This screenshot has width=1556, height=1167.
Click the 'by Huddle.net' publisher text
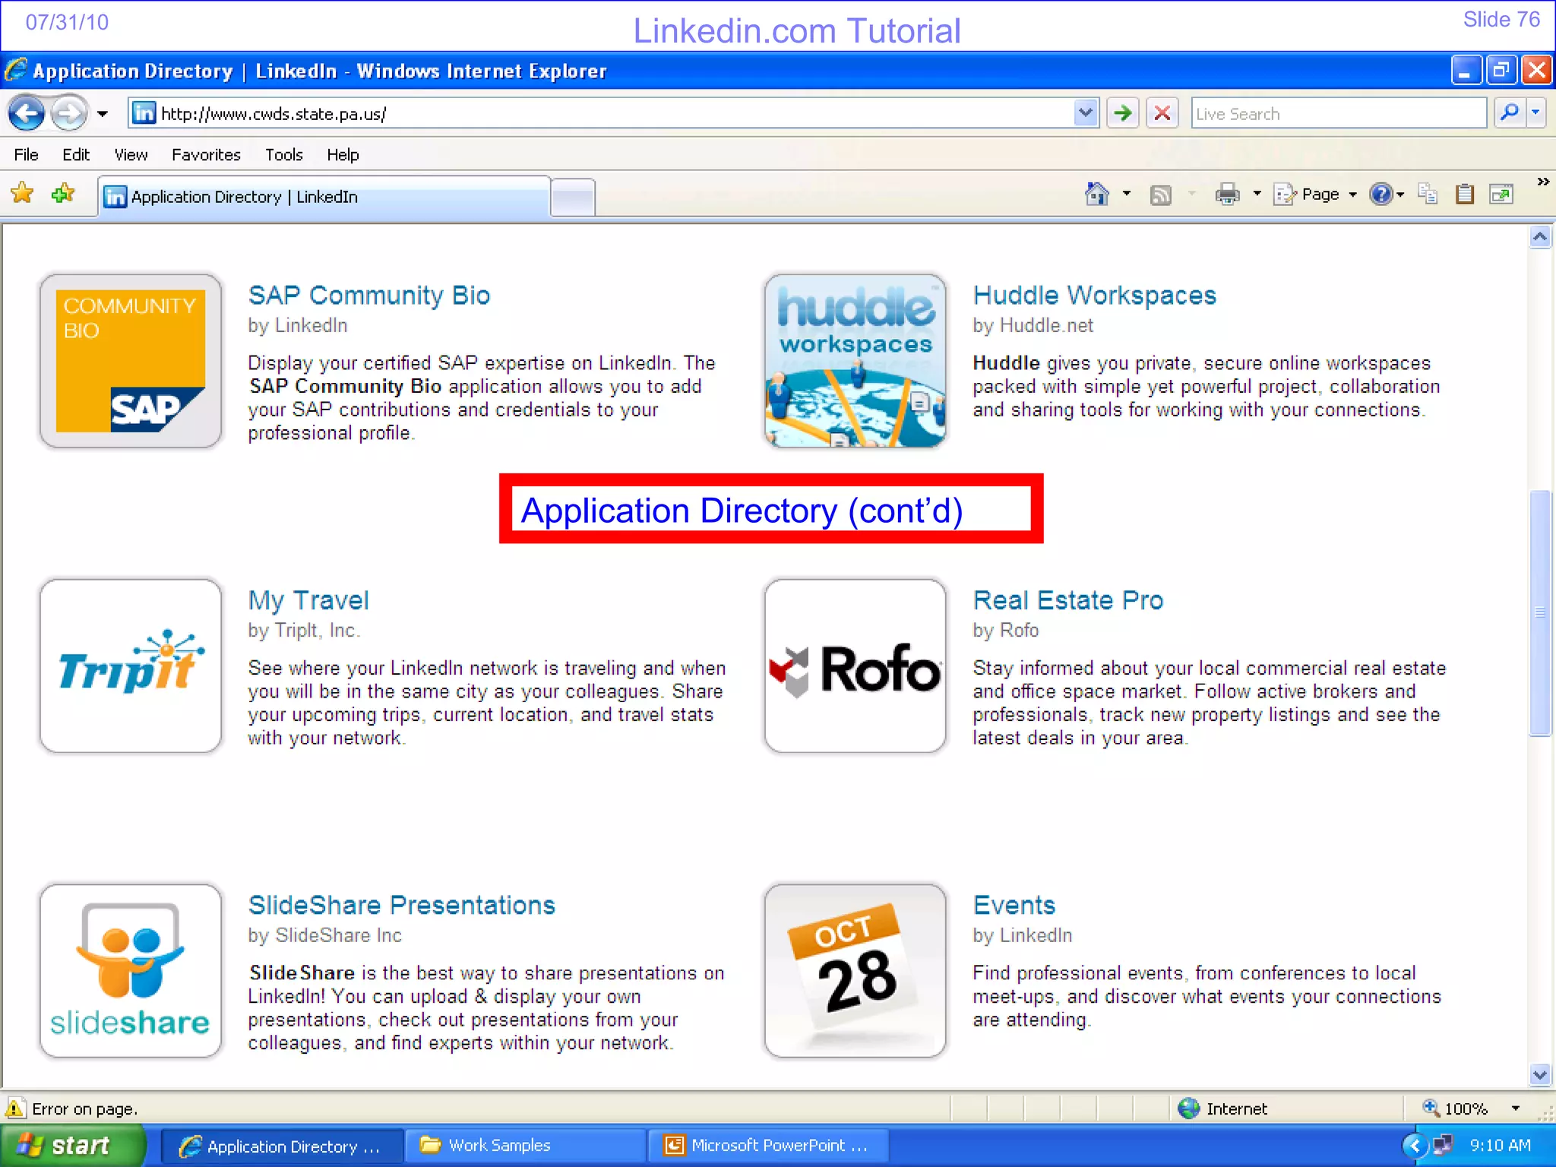coord(1033,325)
